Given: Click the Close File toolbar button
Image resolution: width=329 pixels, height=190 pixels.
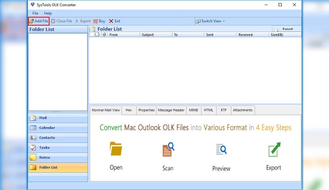Looking at the screenshot, I should pos(61,21).
